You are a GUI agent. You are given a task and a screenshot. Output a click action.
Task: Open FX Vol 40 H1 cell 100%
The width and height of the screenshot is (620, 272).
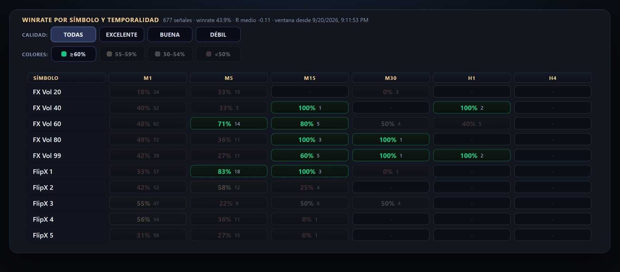point(472,108)
